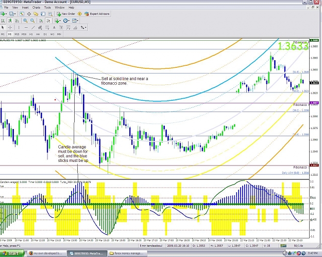This screenshot has height=257, width=322.
Task: Select the Text 'A' drawing tool
Action: pos(54,27)
